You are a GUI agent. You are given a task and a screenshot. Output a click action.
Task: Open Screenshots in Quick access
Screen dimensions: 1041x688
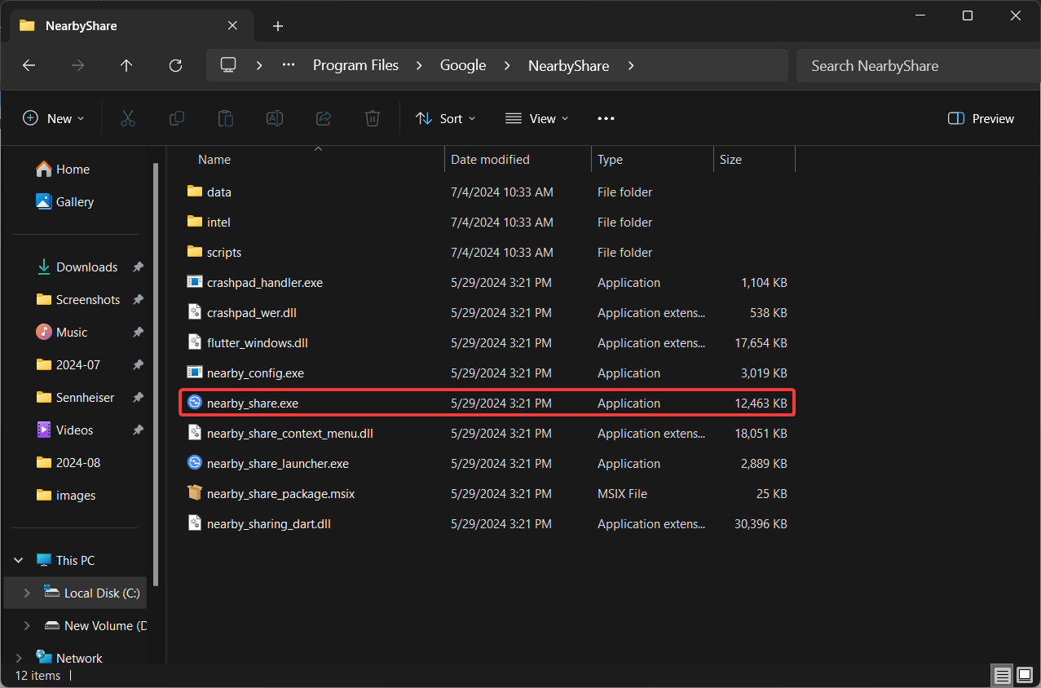tap(79, 300)
